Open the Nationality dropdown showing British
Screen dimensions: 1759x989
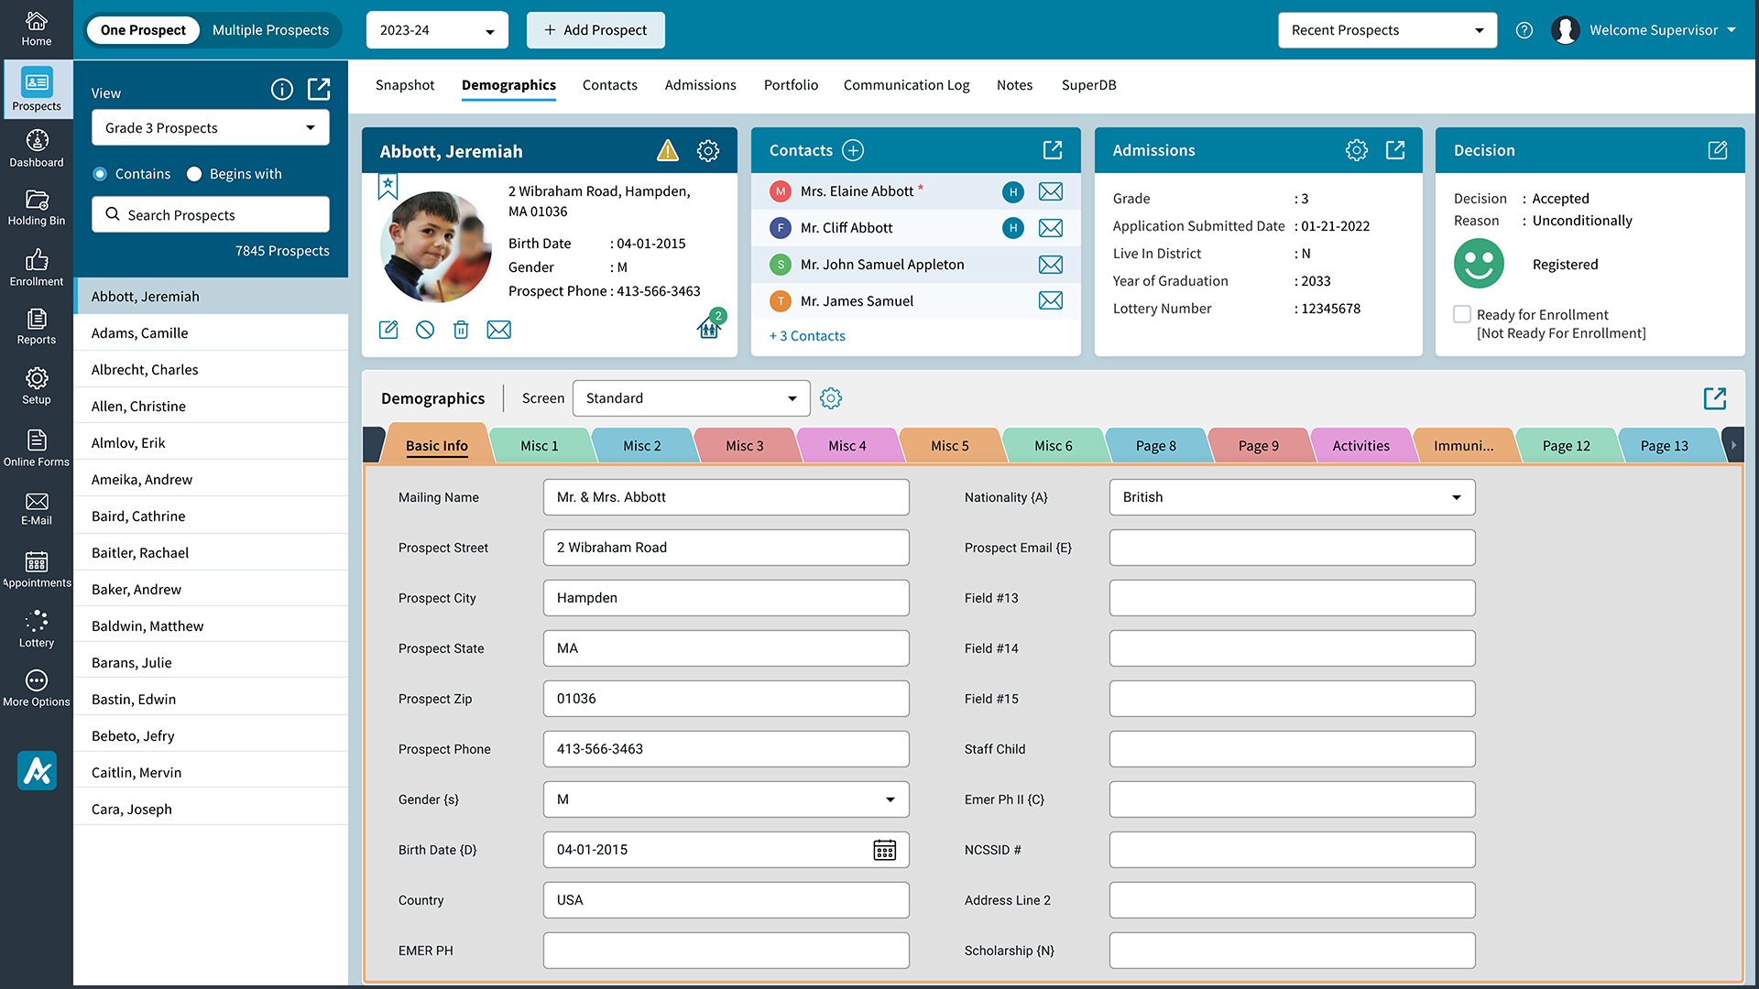(1292, 497)
